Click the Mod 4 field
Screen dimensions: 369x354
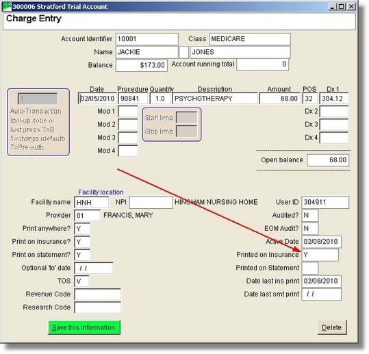(128, 151)
